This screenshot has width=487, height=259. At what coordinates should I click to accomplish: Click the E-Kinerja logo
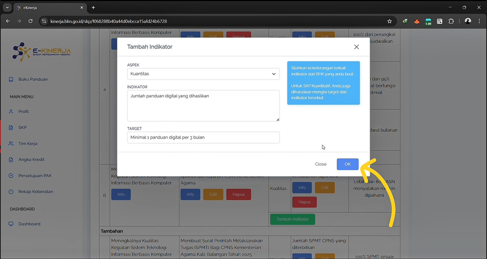pyautogui.click(x=42, y=51)
